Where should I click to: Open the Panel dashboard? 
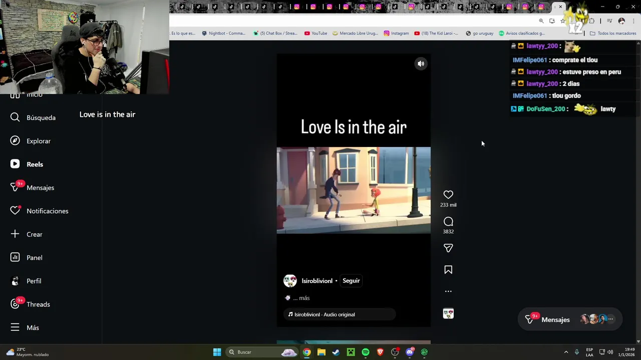27,257
